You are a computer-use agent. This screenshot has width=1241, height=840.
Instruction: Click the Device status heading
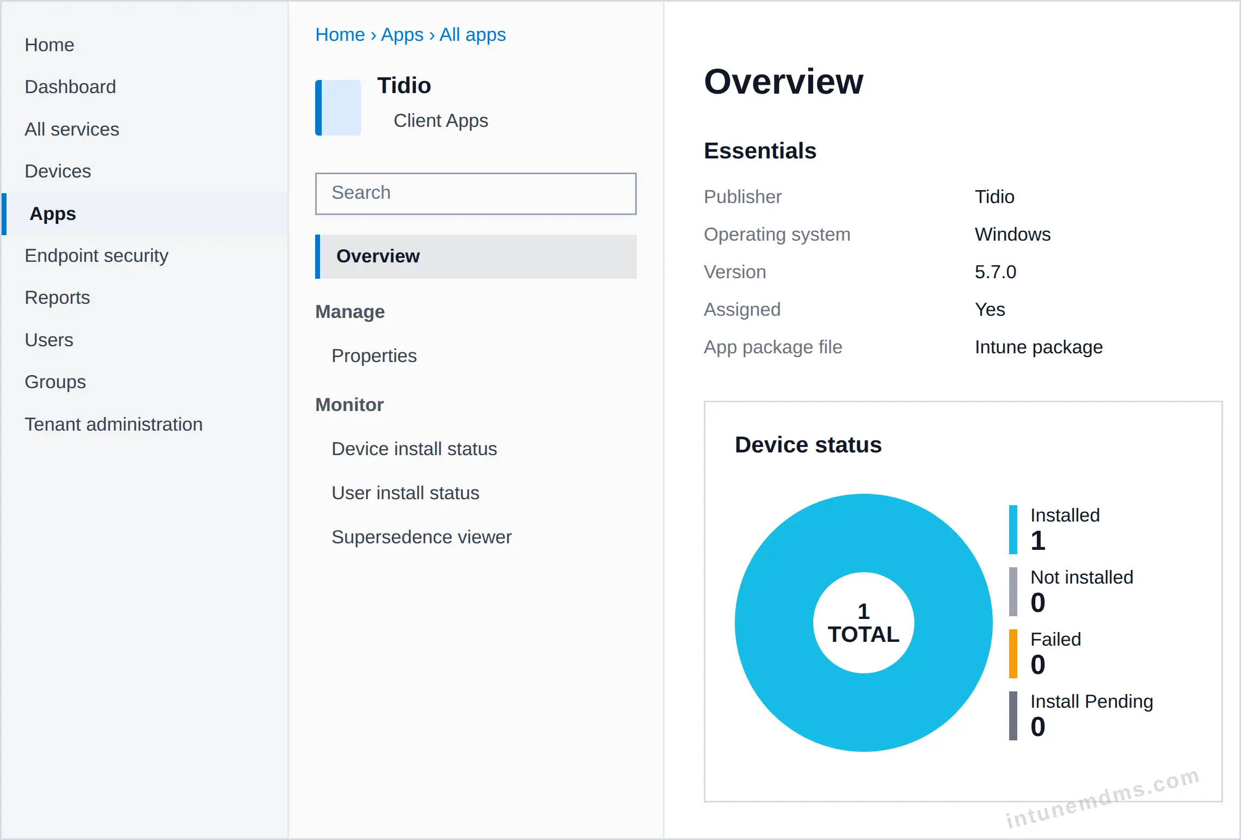808,445
